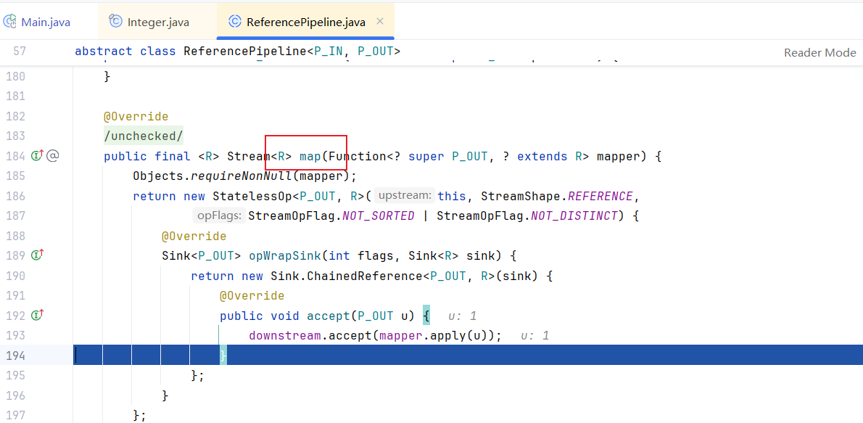This screenshot has height=423, width=863.
Task: Click the inline "u: 1" value on line 193
Action: (x=534, y=335)
